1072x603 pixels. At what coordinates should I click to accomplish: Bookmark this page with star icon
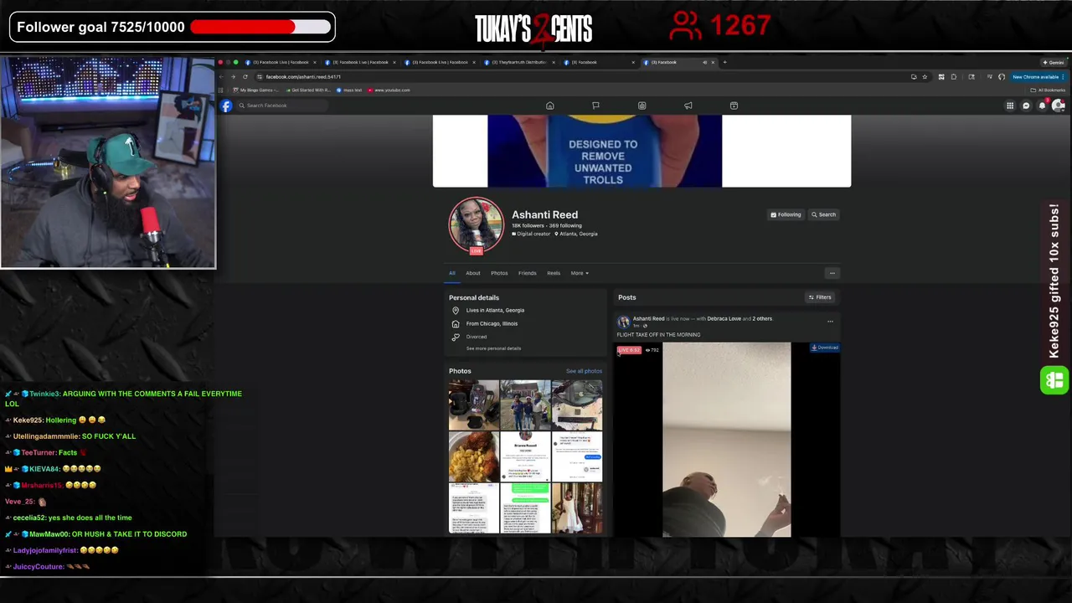point(925,76)
